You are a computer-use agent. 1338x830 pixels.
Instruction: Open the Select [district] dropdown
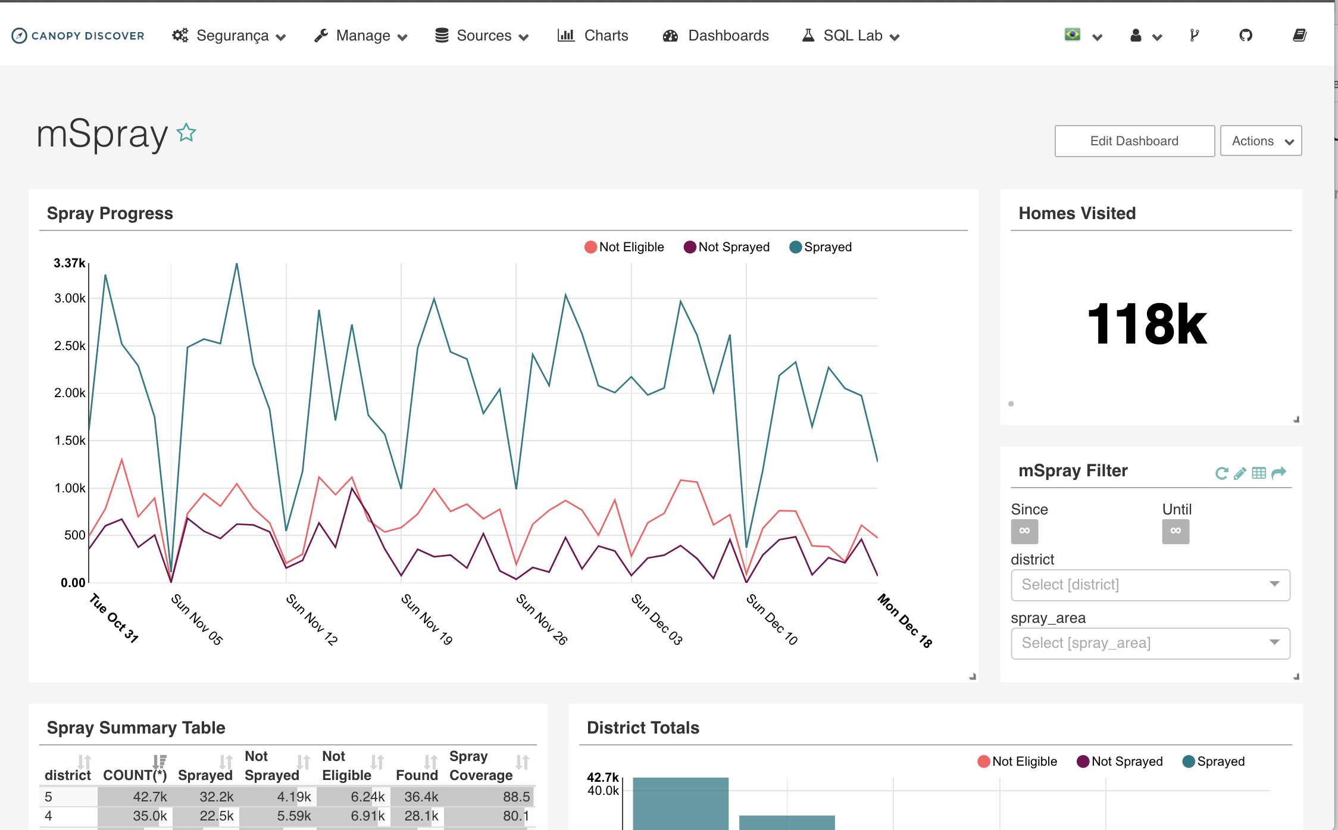click(x=1150, y=585)
